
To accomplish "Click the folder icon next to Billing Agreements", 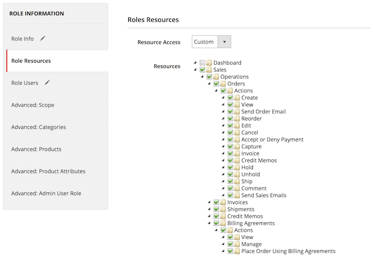I will 223,224.
